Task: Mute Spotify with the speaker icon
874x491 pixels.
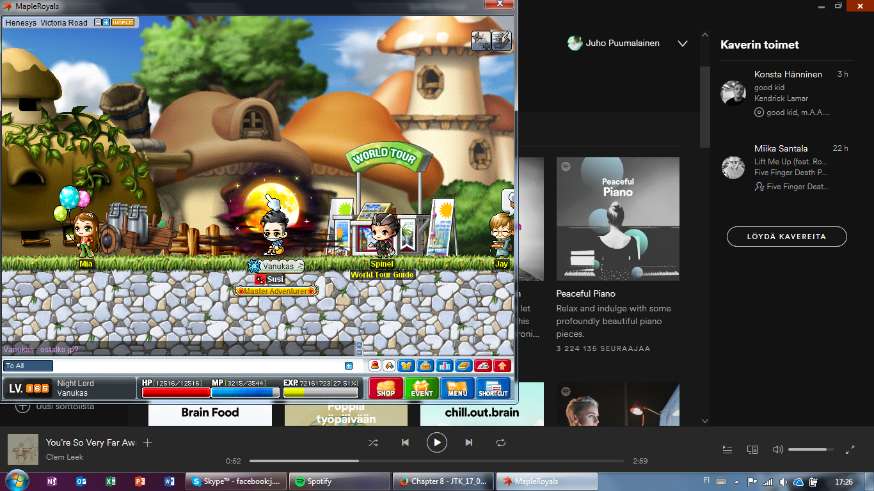Action: pyautogui.click(x=777, y=449)
